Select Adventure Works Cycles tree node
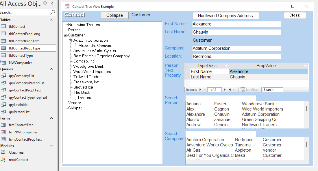The height and width of the screenshot is (171, 318). pos(95,51)
